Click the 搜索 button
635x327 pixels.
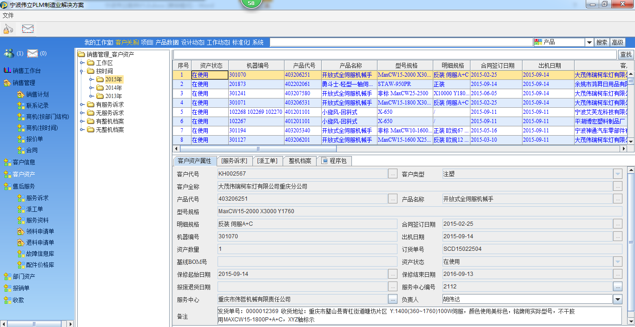pos(602,42)
